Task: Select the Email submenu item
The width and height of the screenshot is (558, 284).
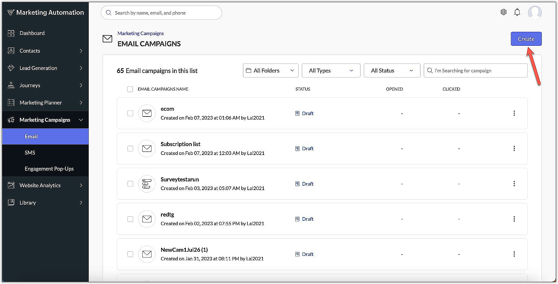Action: coord(45,137)
